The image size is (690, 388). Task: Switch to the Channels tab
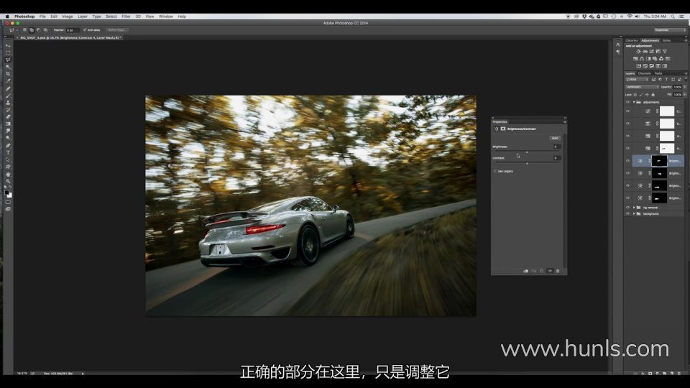click(x=644, y=73)
